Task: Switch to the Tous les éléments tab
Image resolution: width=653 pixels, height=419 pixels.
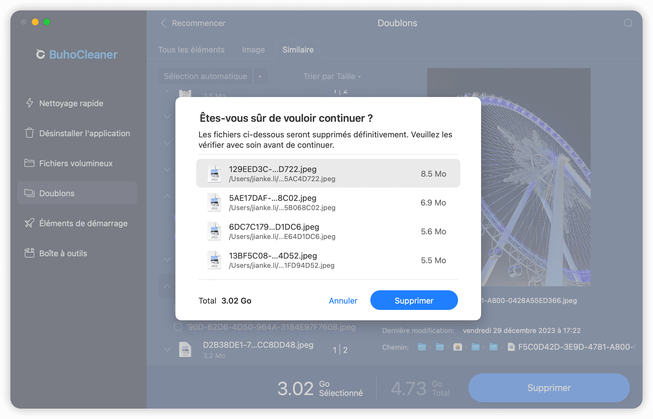Action: pyautogui.click(x=191, y=50)
